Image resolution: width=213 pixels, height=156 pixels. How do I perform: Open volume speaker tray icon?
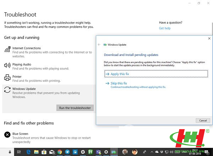(x=171, y=152)
